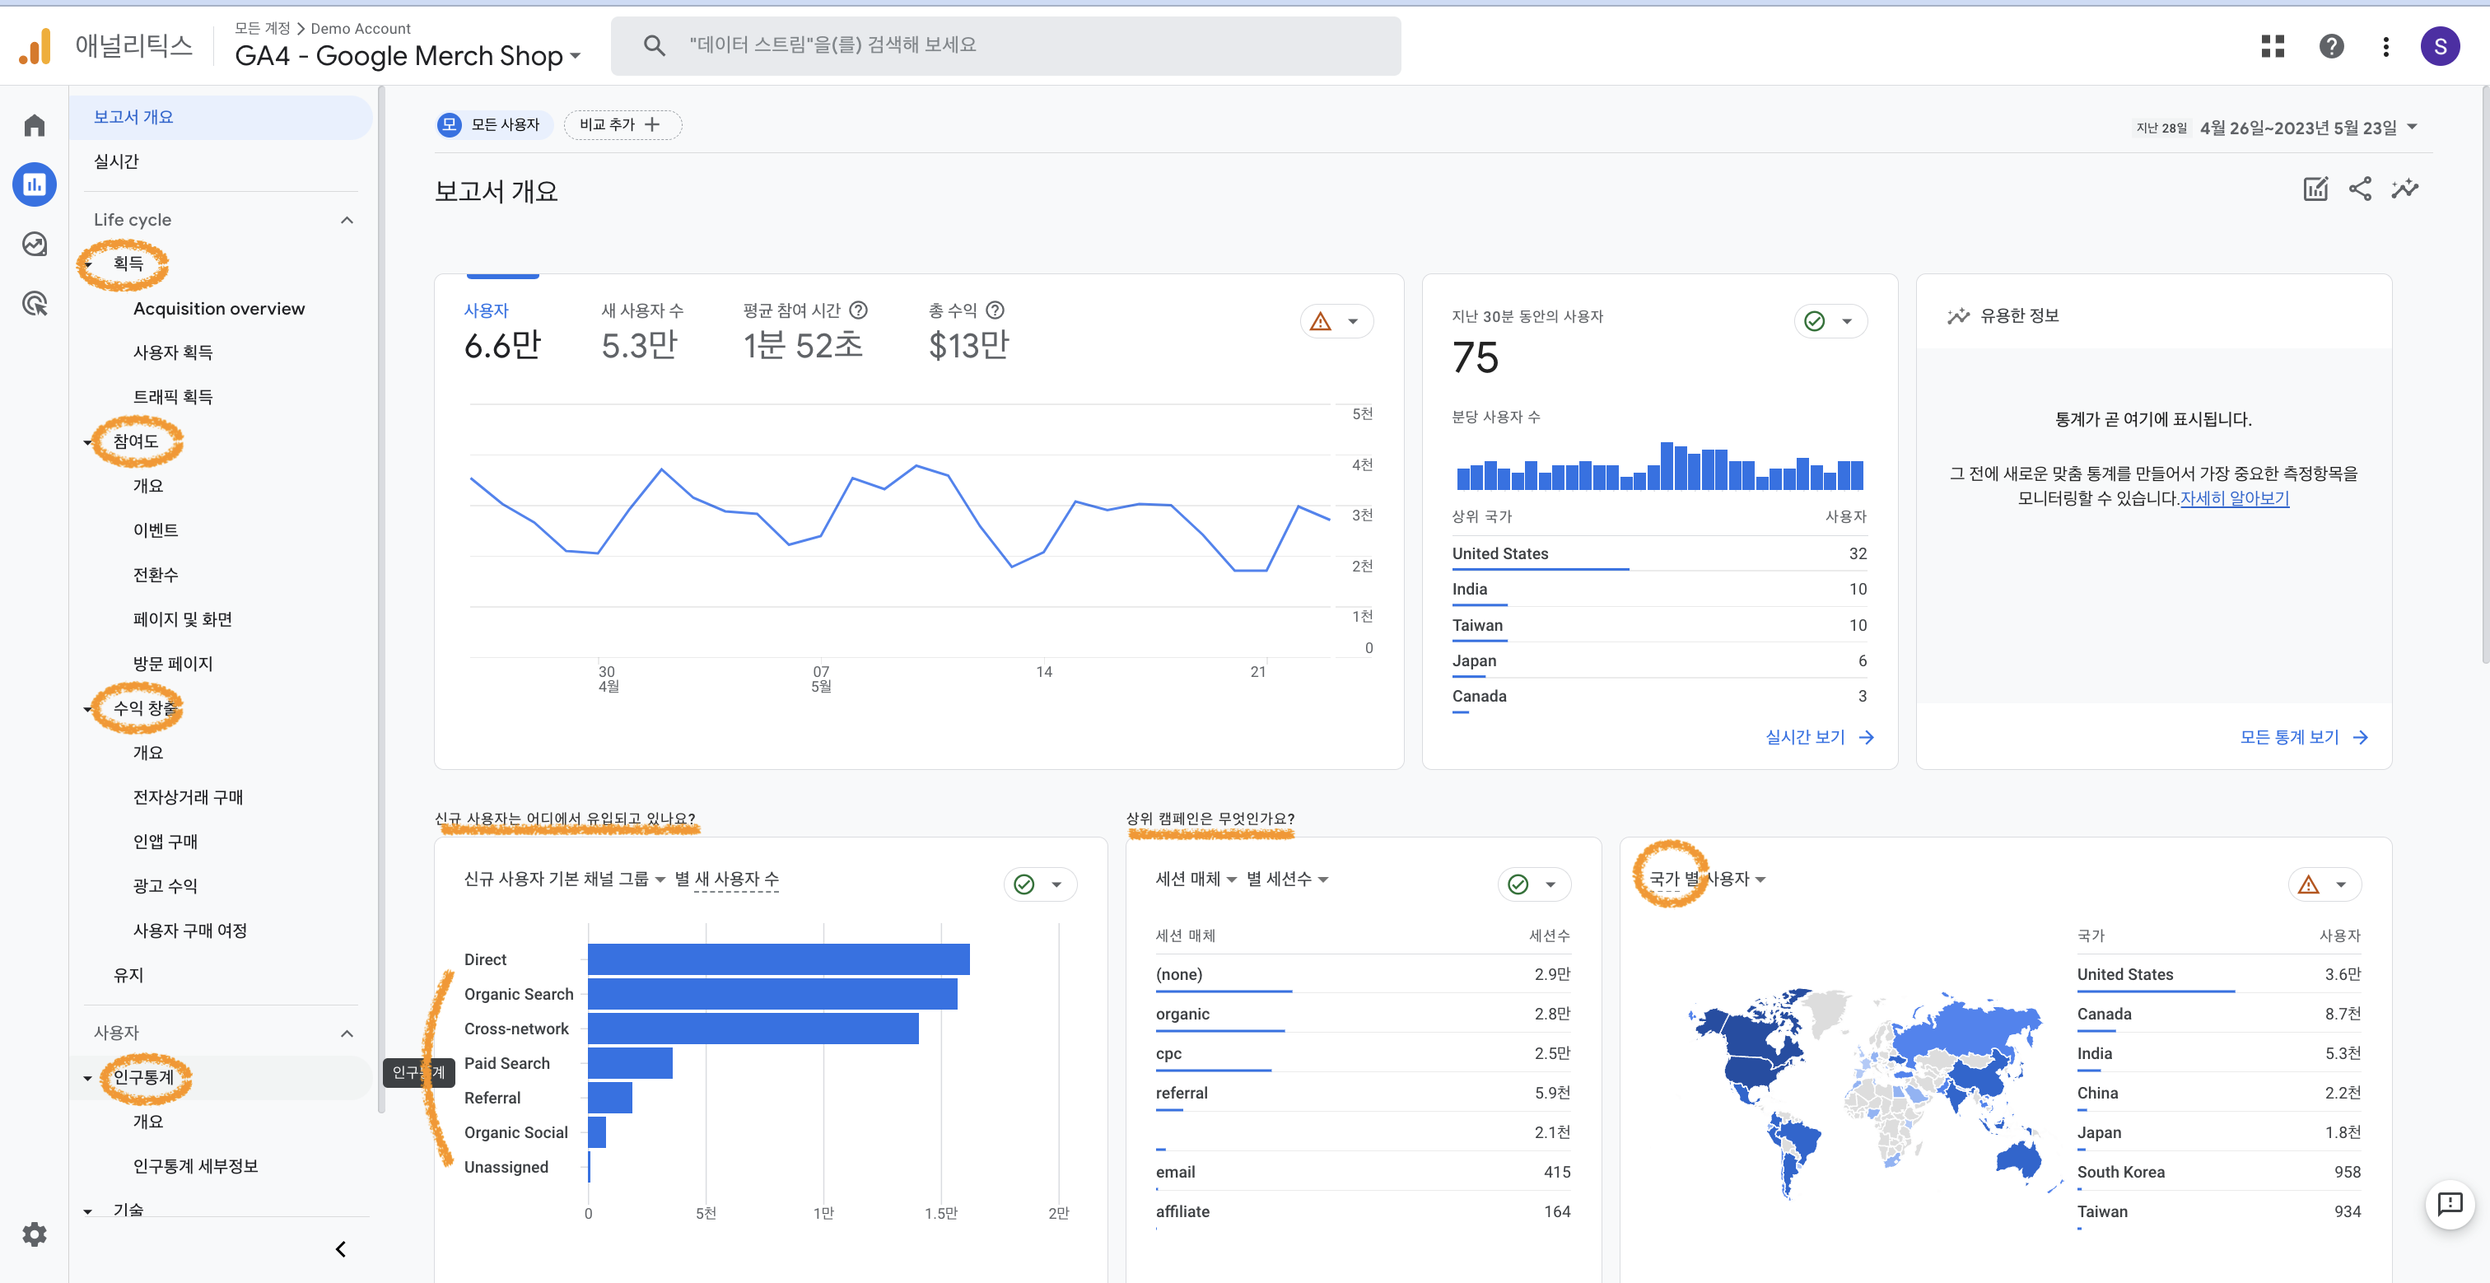Open the Home icon in left rail
This screenshot has height=1283, width=2490.
[35, 126]
